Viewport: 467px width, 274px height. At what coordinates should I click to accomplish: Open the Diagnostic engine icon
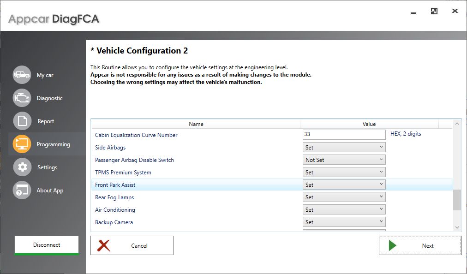tap(22, 98)
